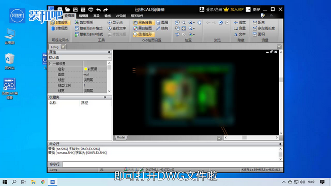The height and width of the screenshot is (186, 331).
Task: Open the zoom in dropdown arrow
Action: [x=194, y=23]
